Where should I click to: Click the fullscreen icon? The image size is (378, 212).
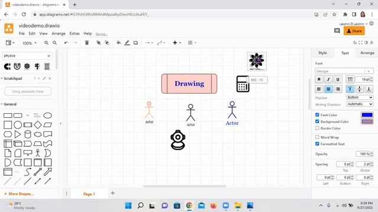360,42
